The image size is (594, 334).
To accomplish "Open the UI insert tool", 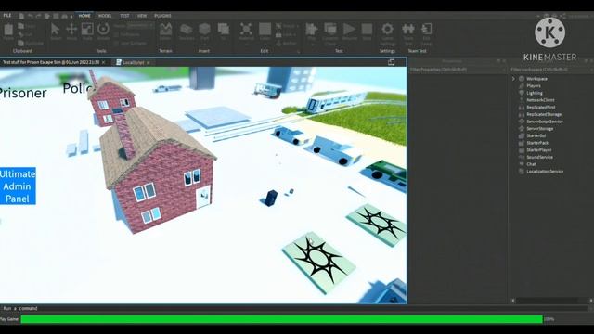I will 223,31.
